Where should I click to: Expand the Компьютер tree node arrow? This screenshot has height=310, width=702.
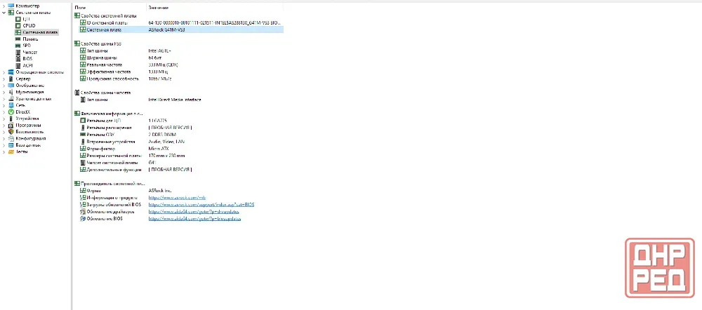(4, 6)
